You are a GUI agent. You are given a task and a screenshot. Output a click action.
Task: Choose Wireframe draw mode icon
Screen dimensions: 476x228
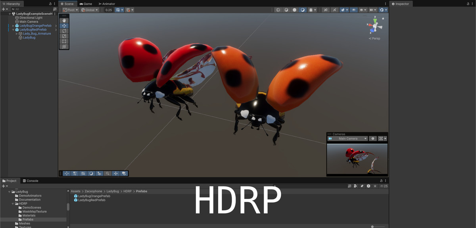[x=278, y=10]
